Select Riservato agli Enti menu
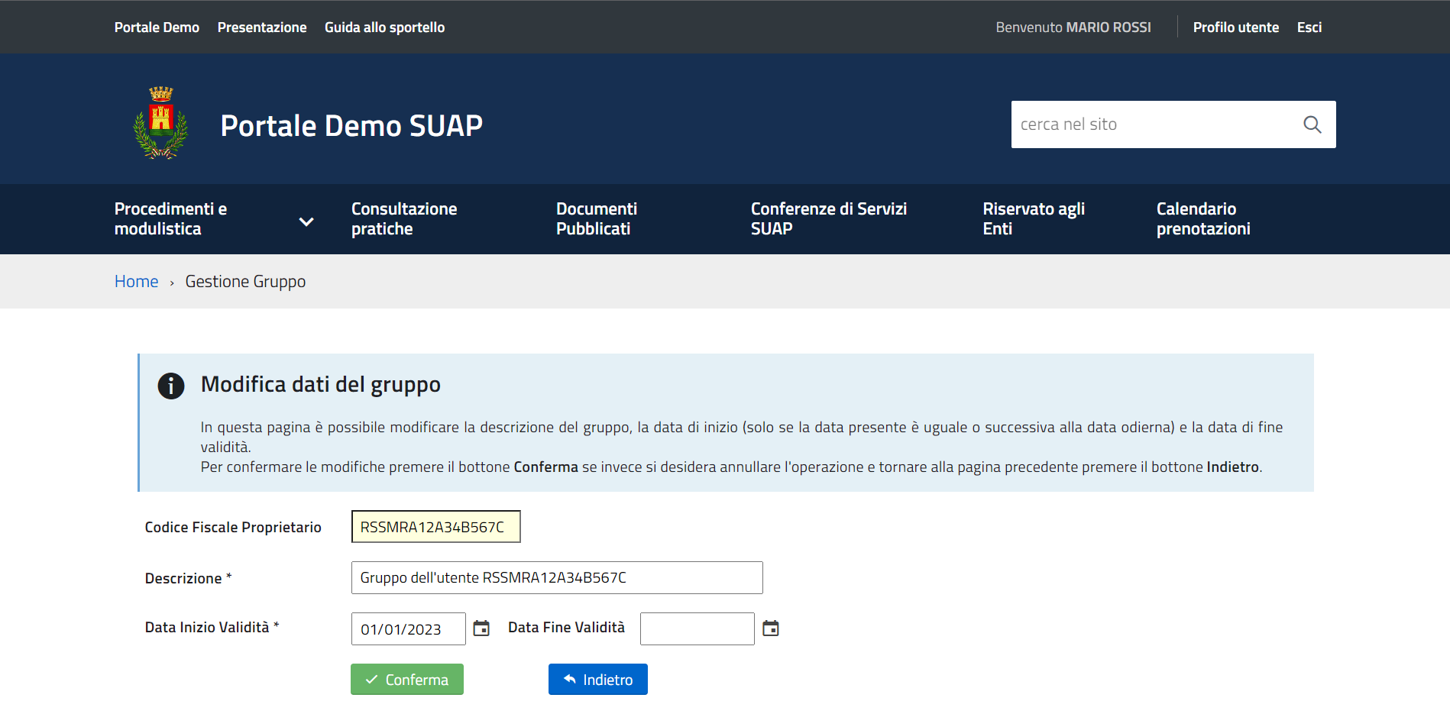The image size is (1450, 714). (1033, 219)
